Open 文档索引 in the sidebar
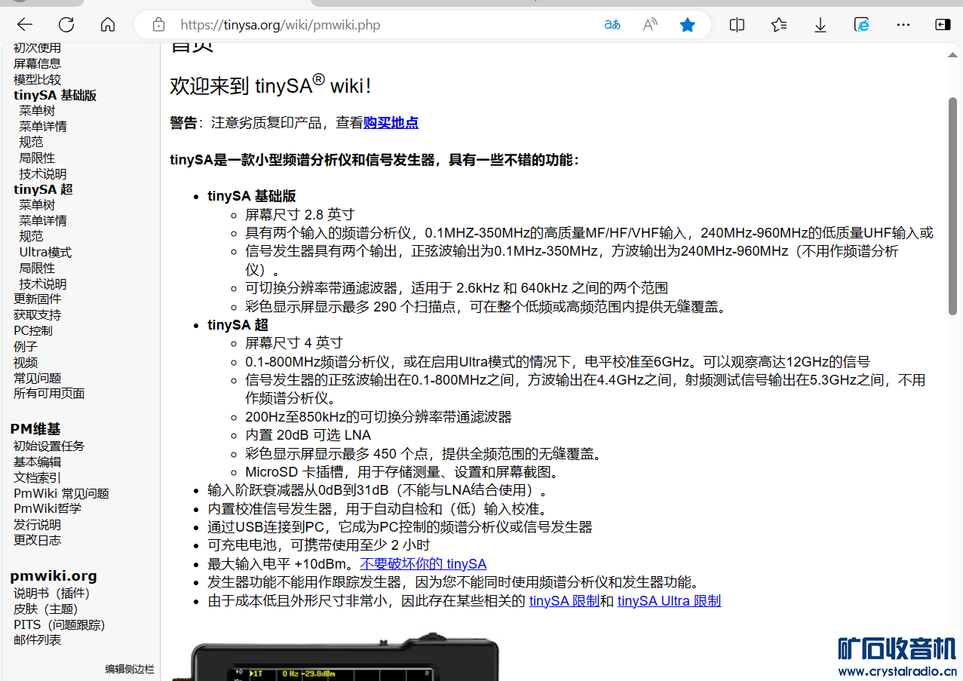This screenshot has width=963, height=681. pyautogui.click(x=37, y=478)
